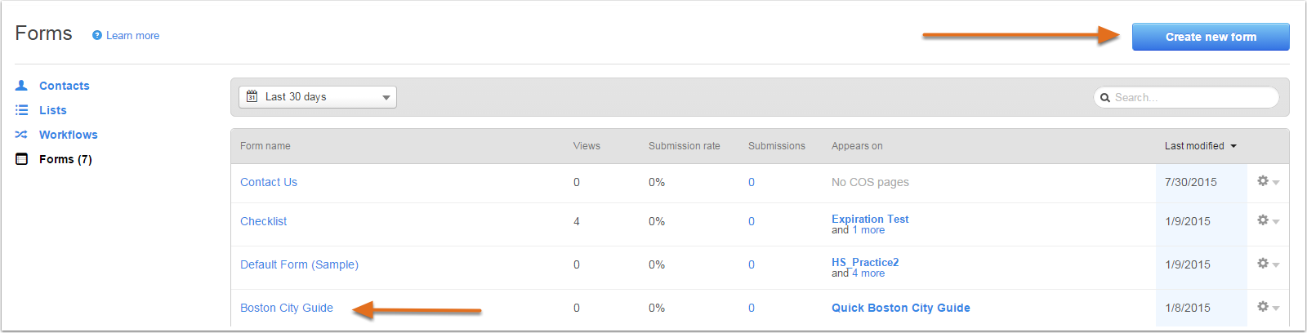Click the Create new form button

(1211, 37)
